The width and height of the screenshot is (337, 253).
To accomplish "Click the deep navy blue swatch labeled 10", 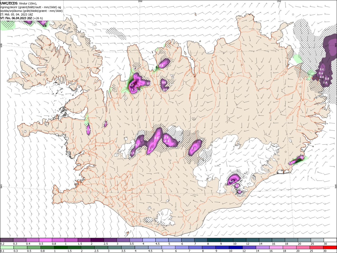I will (236, 247).
